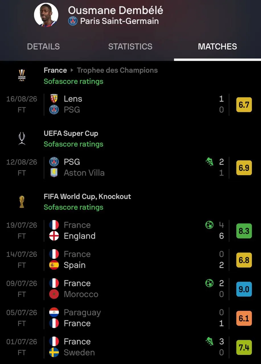
Task: Open the Trophee des Champions competition link
Action: click(117, 70)
